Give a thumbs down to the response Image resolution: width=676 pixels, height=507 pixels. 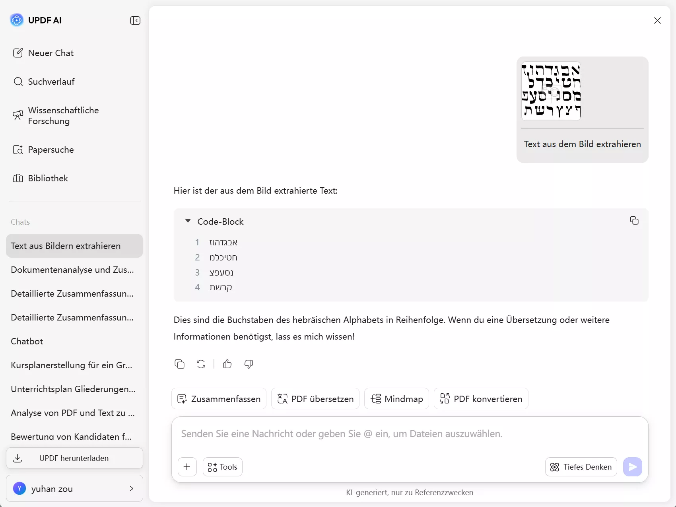(249, 364)
